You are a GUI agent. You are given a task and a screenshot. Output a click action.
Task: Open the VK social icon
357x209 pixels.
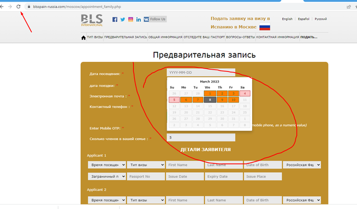pos(146,20)
